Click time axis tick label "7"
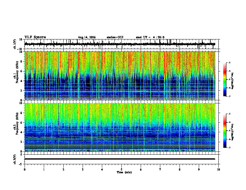Image resolution: width=246 pixels, height=190 pixels. 160,170
